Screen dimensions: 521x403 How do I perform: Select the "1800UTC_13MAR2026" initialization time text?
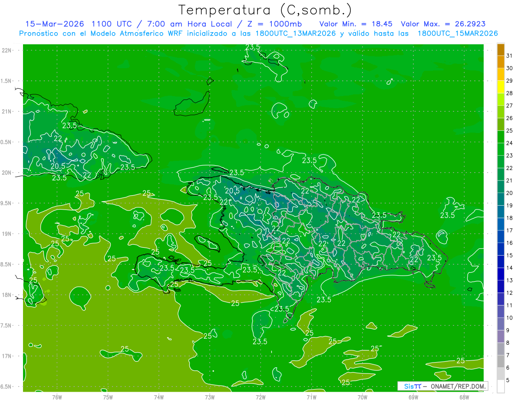coord(295,33)
